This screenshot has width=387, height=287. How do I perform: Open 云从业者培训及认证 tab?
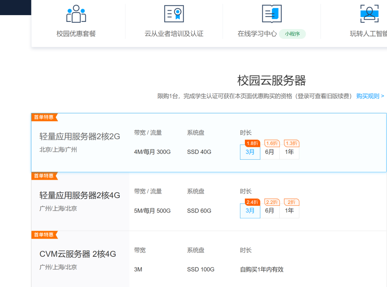[x=174, y=34]
